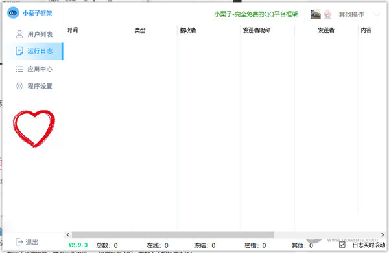Click the horizontal scrollbar left arrow
The width and height of the screenshot is (389, 253).
pyautogui.click(x=68, y=234)
